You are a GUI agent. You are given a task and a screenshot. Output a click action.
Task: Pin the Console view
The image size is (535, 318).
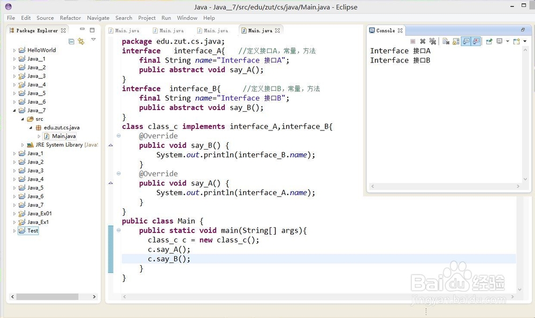tap(489, 41)
